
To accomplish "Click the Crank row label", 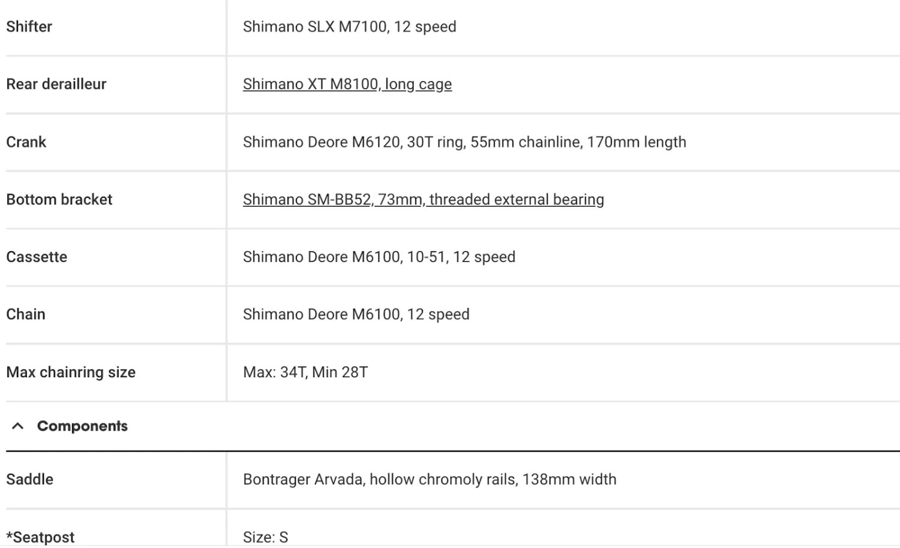I will (26, 142).
